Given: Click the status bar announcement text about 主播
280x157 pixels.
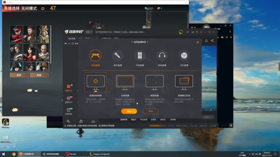Looking at the screenshot, I should pyautogui.click(x=91, y=126).
